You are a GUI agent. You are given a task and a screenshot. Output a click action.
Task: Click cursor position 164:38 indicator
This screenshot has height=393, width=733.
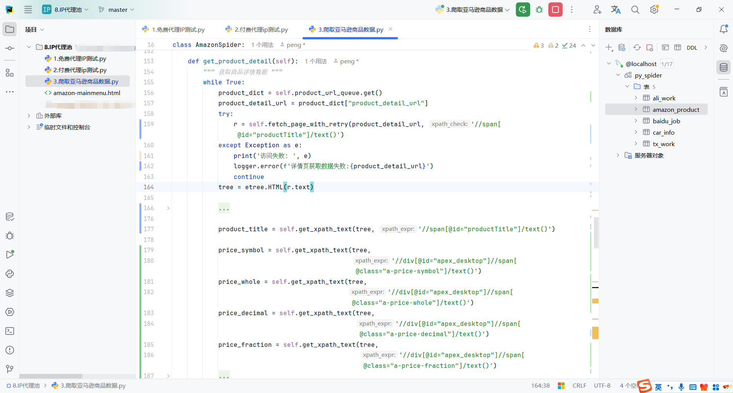click(x=540, y=386)
